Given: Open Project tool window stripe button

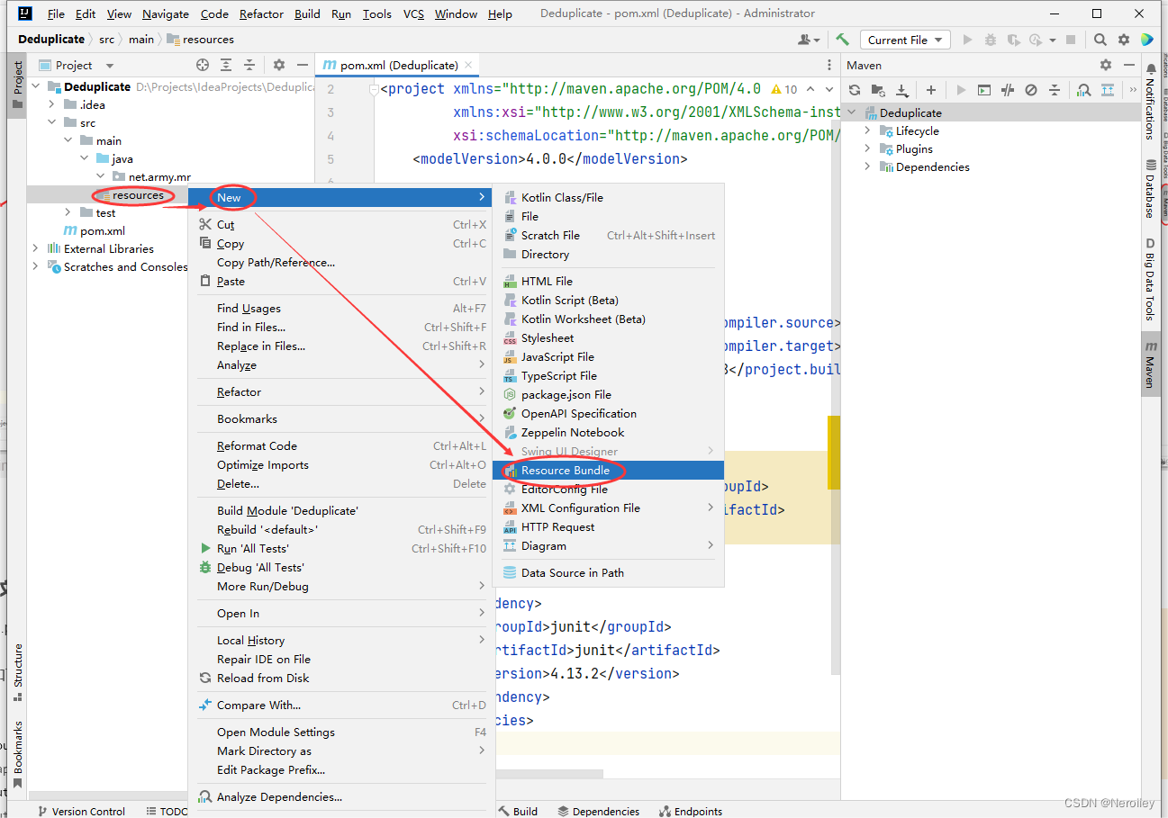Looking at the screenshot, I should point(17,85).
